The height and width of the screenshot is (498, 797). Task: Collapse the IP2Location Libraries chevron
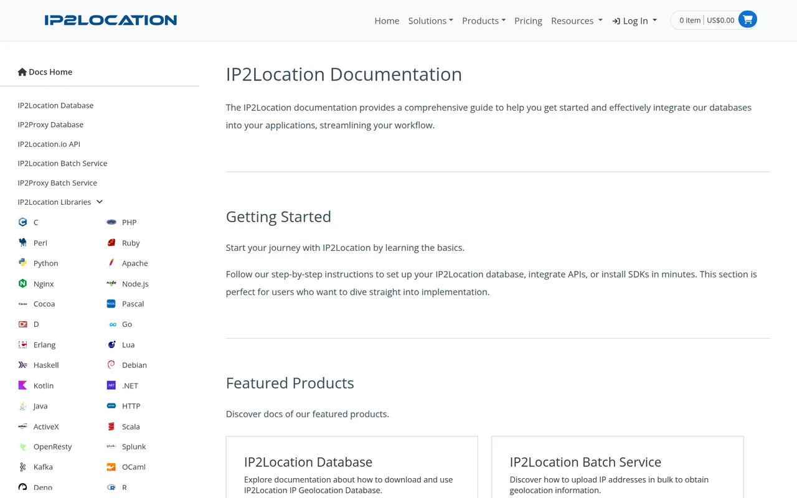[x=100, y=202]
